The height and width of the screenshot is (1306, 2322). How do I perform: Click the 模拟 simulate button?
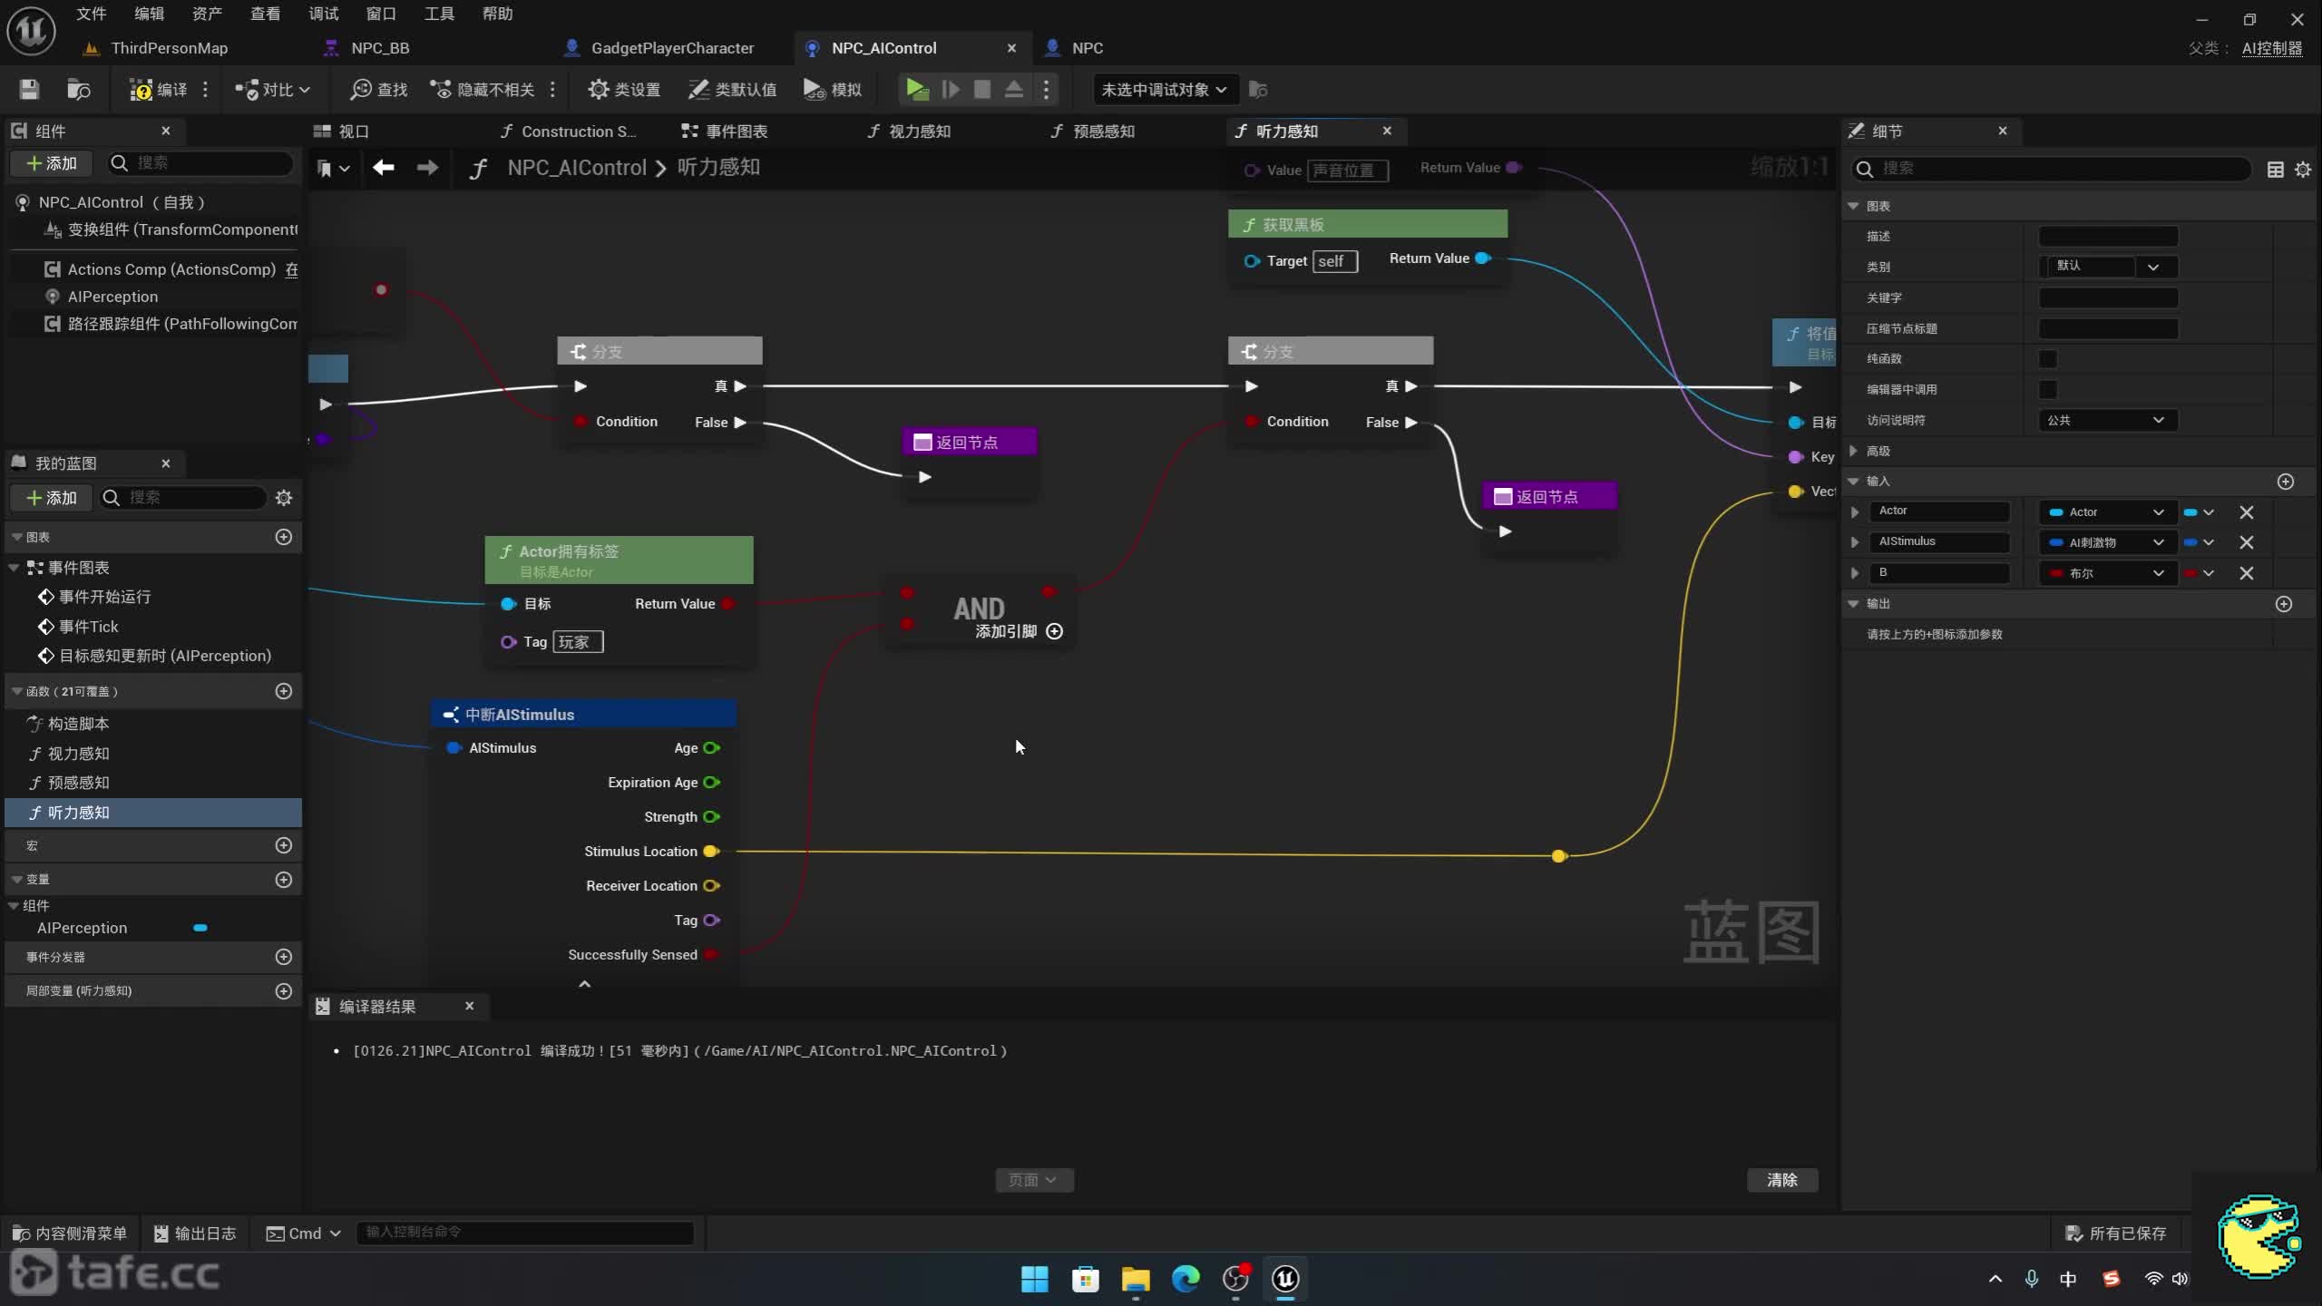point(833,89)
